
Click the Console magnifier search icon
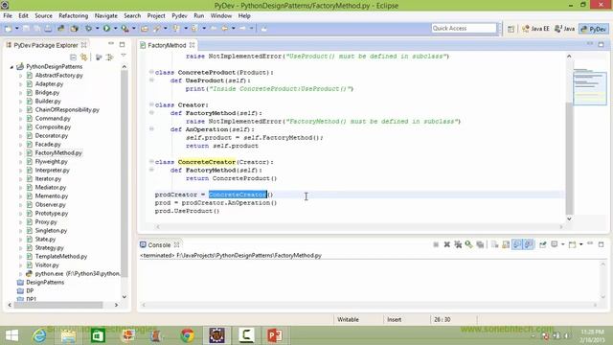pos(468,244)
